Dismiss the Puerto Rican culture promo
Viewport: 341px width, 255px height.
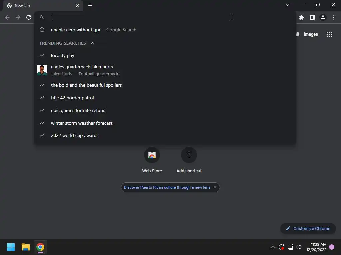click(215, 187)
